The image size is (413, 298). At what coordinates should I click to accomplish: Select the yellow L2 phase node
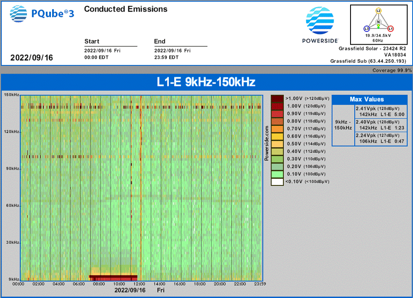pos(378,10)
